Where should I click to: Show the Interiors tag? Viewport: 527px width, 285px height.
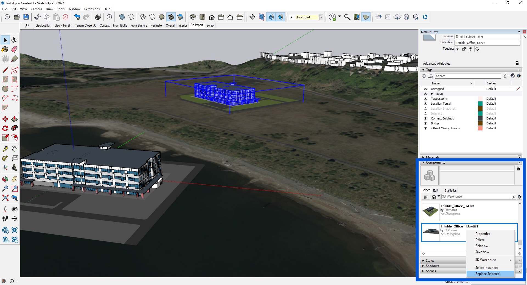(425, 113)
